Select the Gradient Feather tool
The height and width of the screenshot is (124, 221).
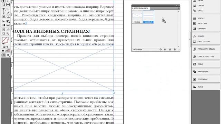[x=8, y=25]
